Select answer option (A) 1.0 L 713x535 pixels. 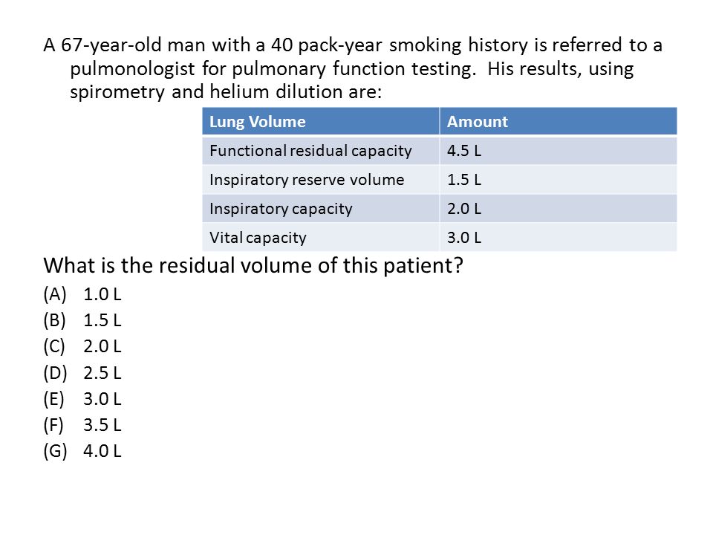(x=82, y=294)
